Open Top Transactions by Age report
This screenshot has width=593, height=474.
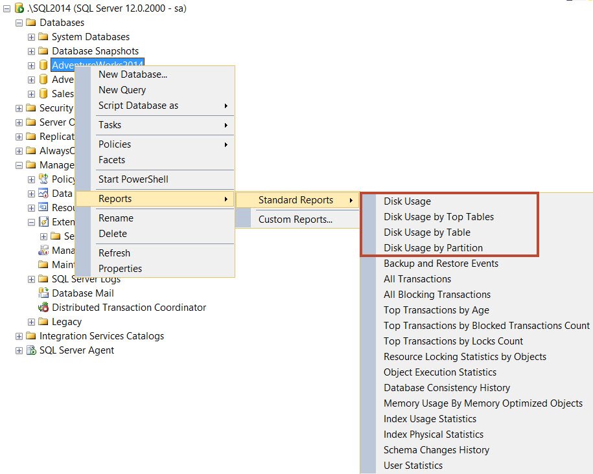[436, 310]
